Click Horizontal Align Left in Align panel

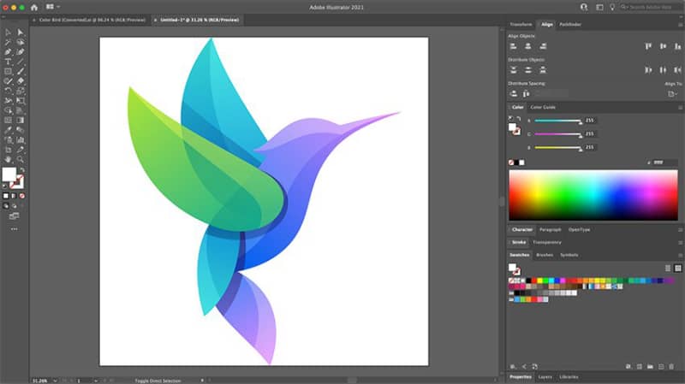point(513,46)
